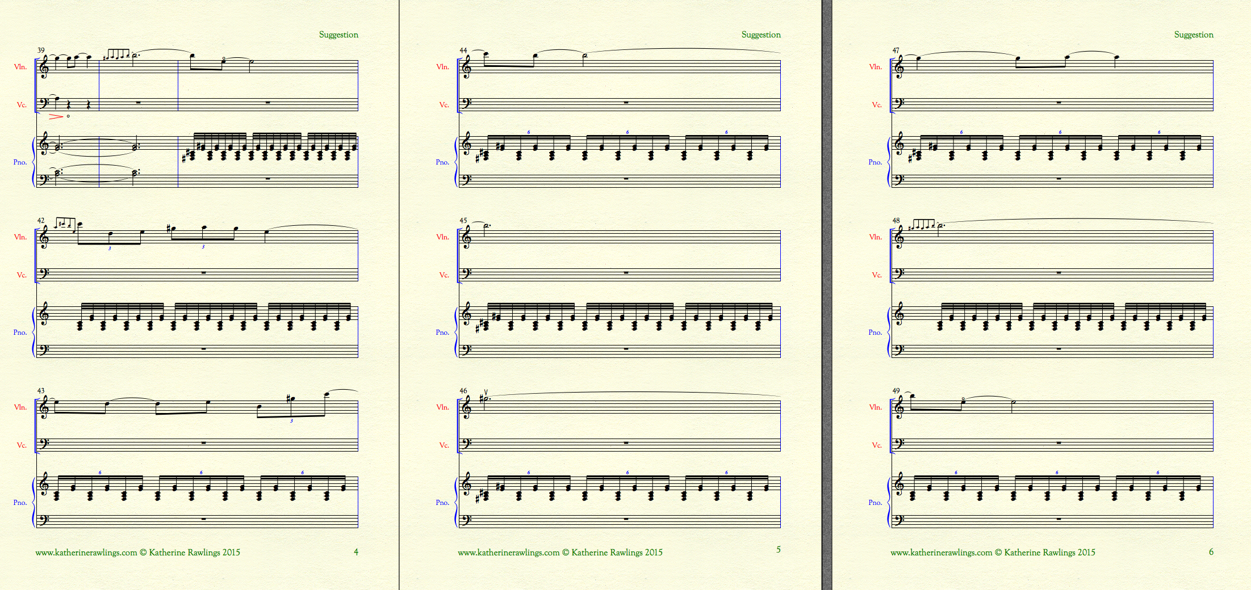Select the Vln. label beside bar 45
Viewport: 1251px width, 590px height.
click(x=443, y=237)
